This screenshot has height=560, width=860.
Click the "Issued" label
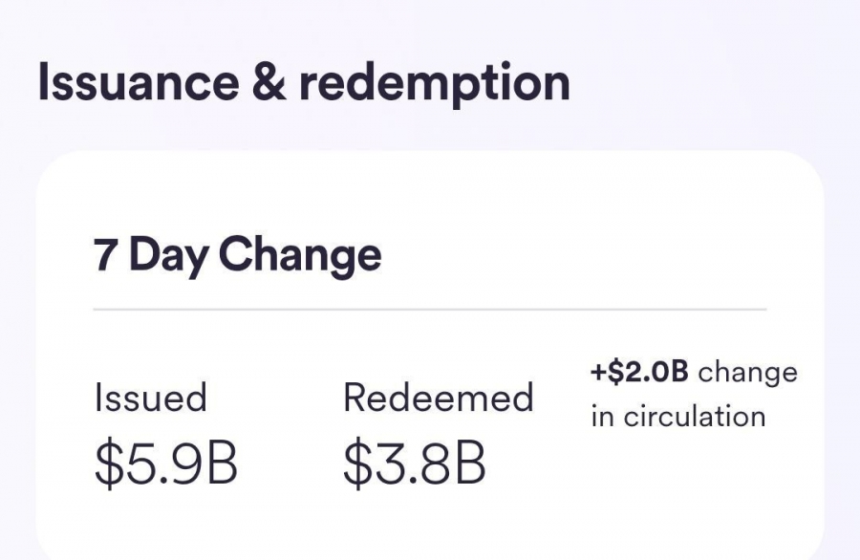click(150, 398)
